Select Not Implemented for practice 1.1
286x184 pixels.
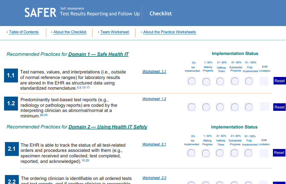pos(192,82)
